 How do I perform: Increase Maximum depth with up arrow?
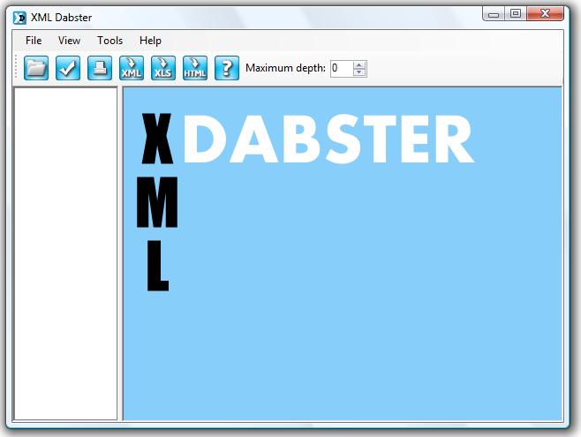point(359,64)
